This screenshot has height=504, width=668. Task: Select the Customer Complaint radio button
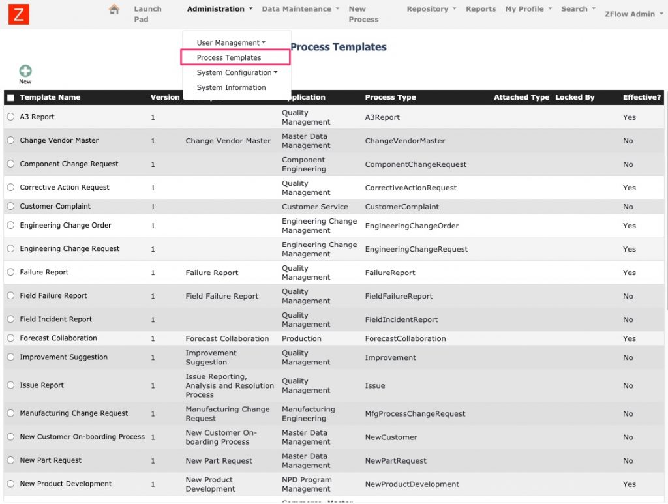pyautogui.click(x=10, y=206)
